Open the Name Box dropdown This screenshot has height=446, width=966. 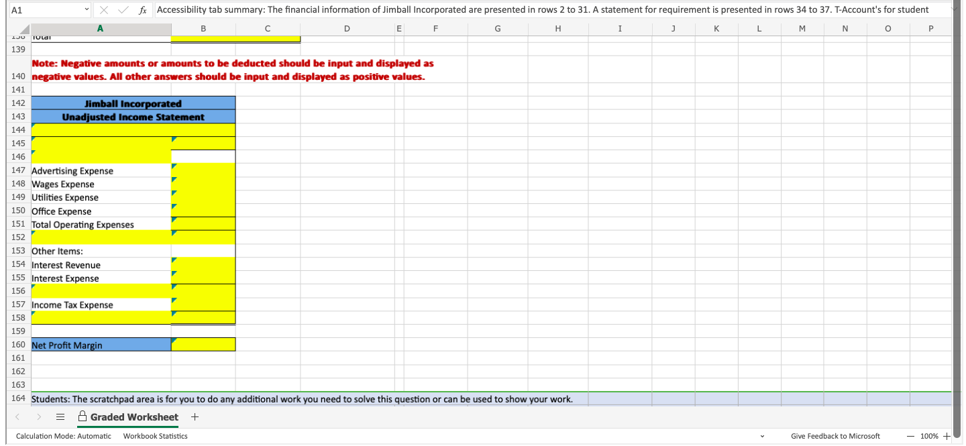pyautogui.click(x=86, y=10)
